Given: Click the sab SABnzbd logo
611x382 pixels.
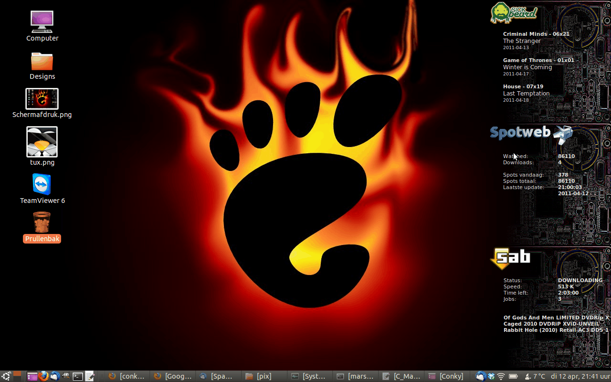Looking at the screenshot, I should coord(510,258).
